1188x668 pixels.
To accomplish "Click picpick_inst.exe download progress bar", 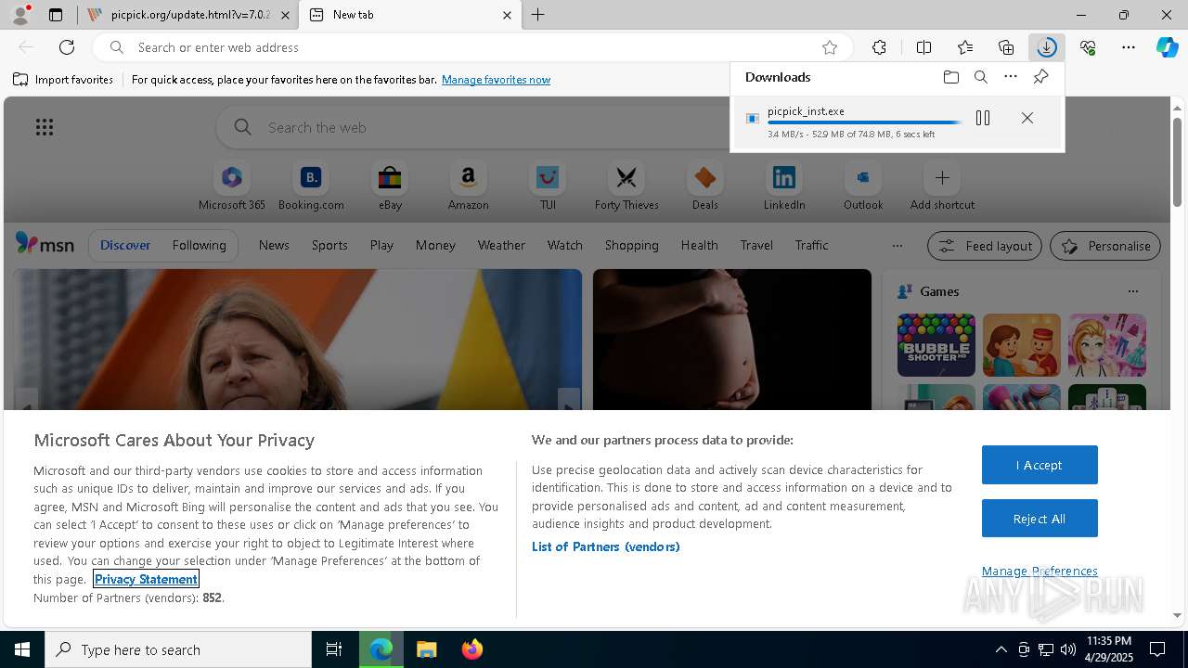I will (864, 122).
